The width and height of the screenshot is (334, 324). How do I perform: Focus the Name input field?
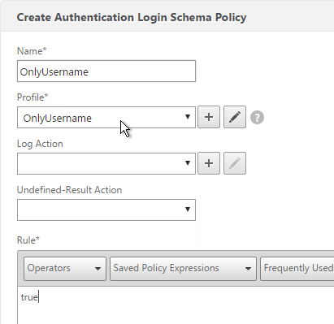point(106,71)
